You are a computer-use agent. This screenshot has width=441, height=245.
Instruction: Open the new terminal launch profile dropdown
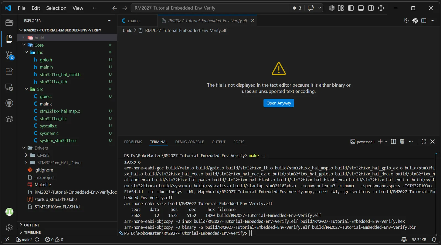click(386, 142)
